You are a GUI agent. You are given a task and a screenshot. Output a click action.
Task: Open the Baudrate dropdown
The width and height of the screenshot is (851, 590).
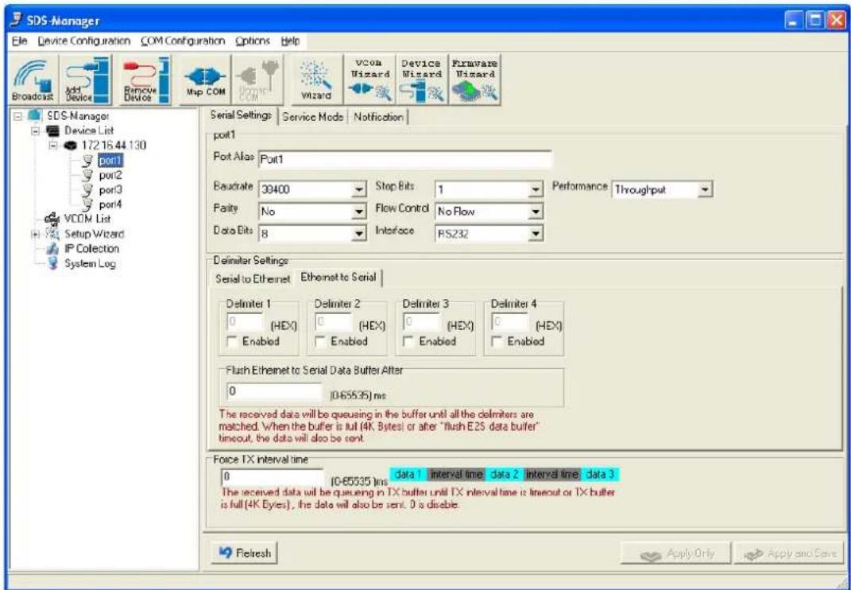click(358, 191)
